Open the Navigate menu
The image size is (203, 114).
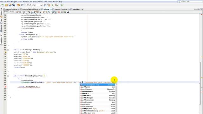[x=14, y=2]
